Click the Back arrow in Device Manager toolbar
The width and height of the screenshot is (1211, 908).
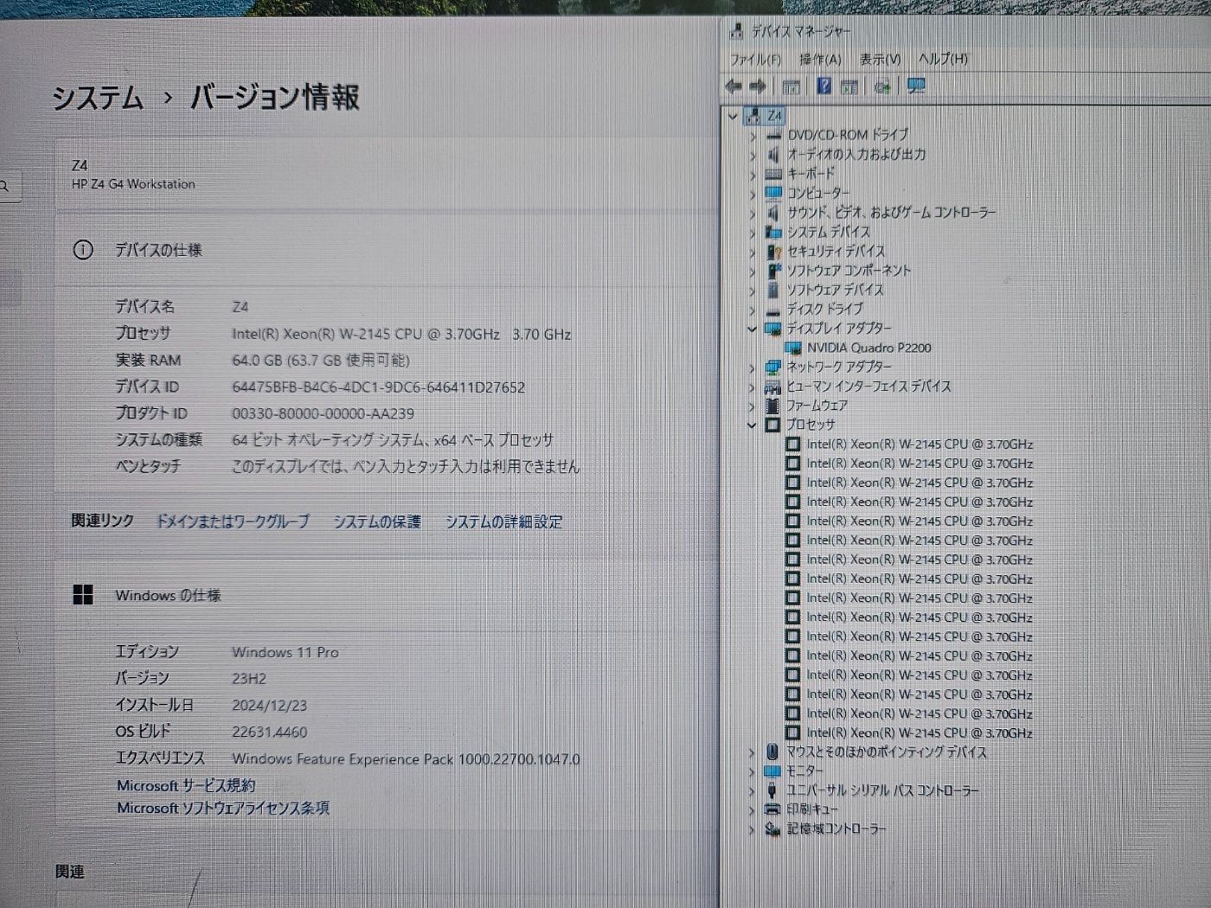[x=734, y=86]
